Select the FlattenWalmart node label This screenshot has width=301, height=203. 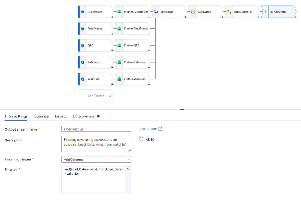(x=135, y=79)
